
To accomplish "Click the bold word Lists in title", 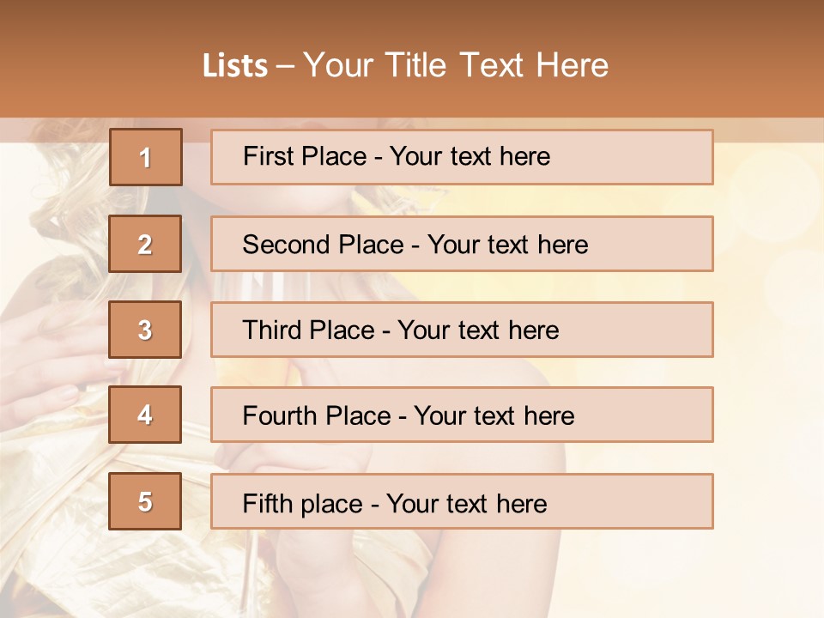I will click(235, 66).
